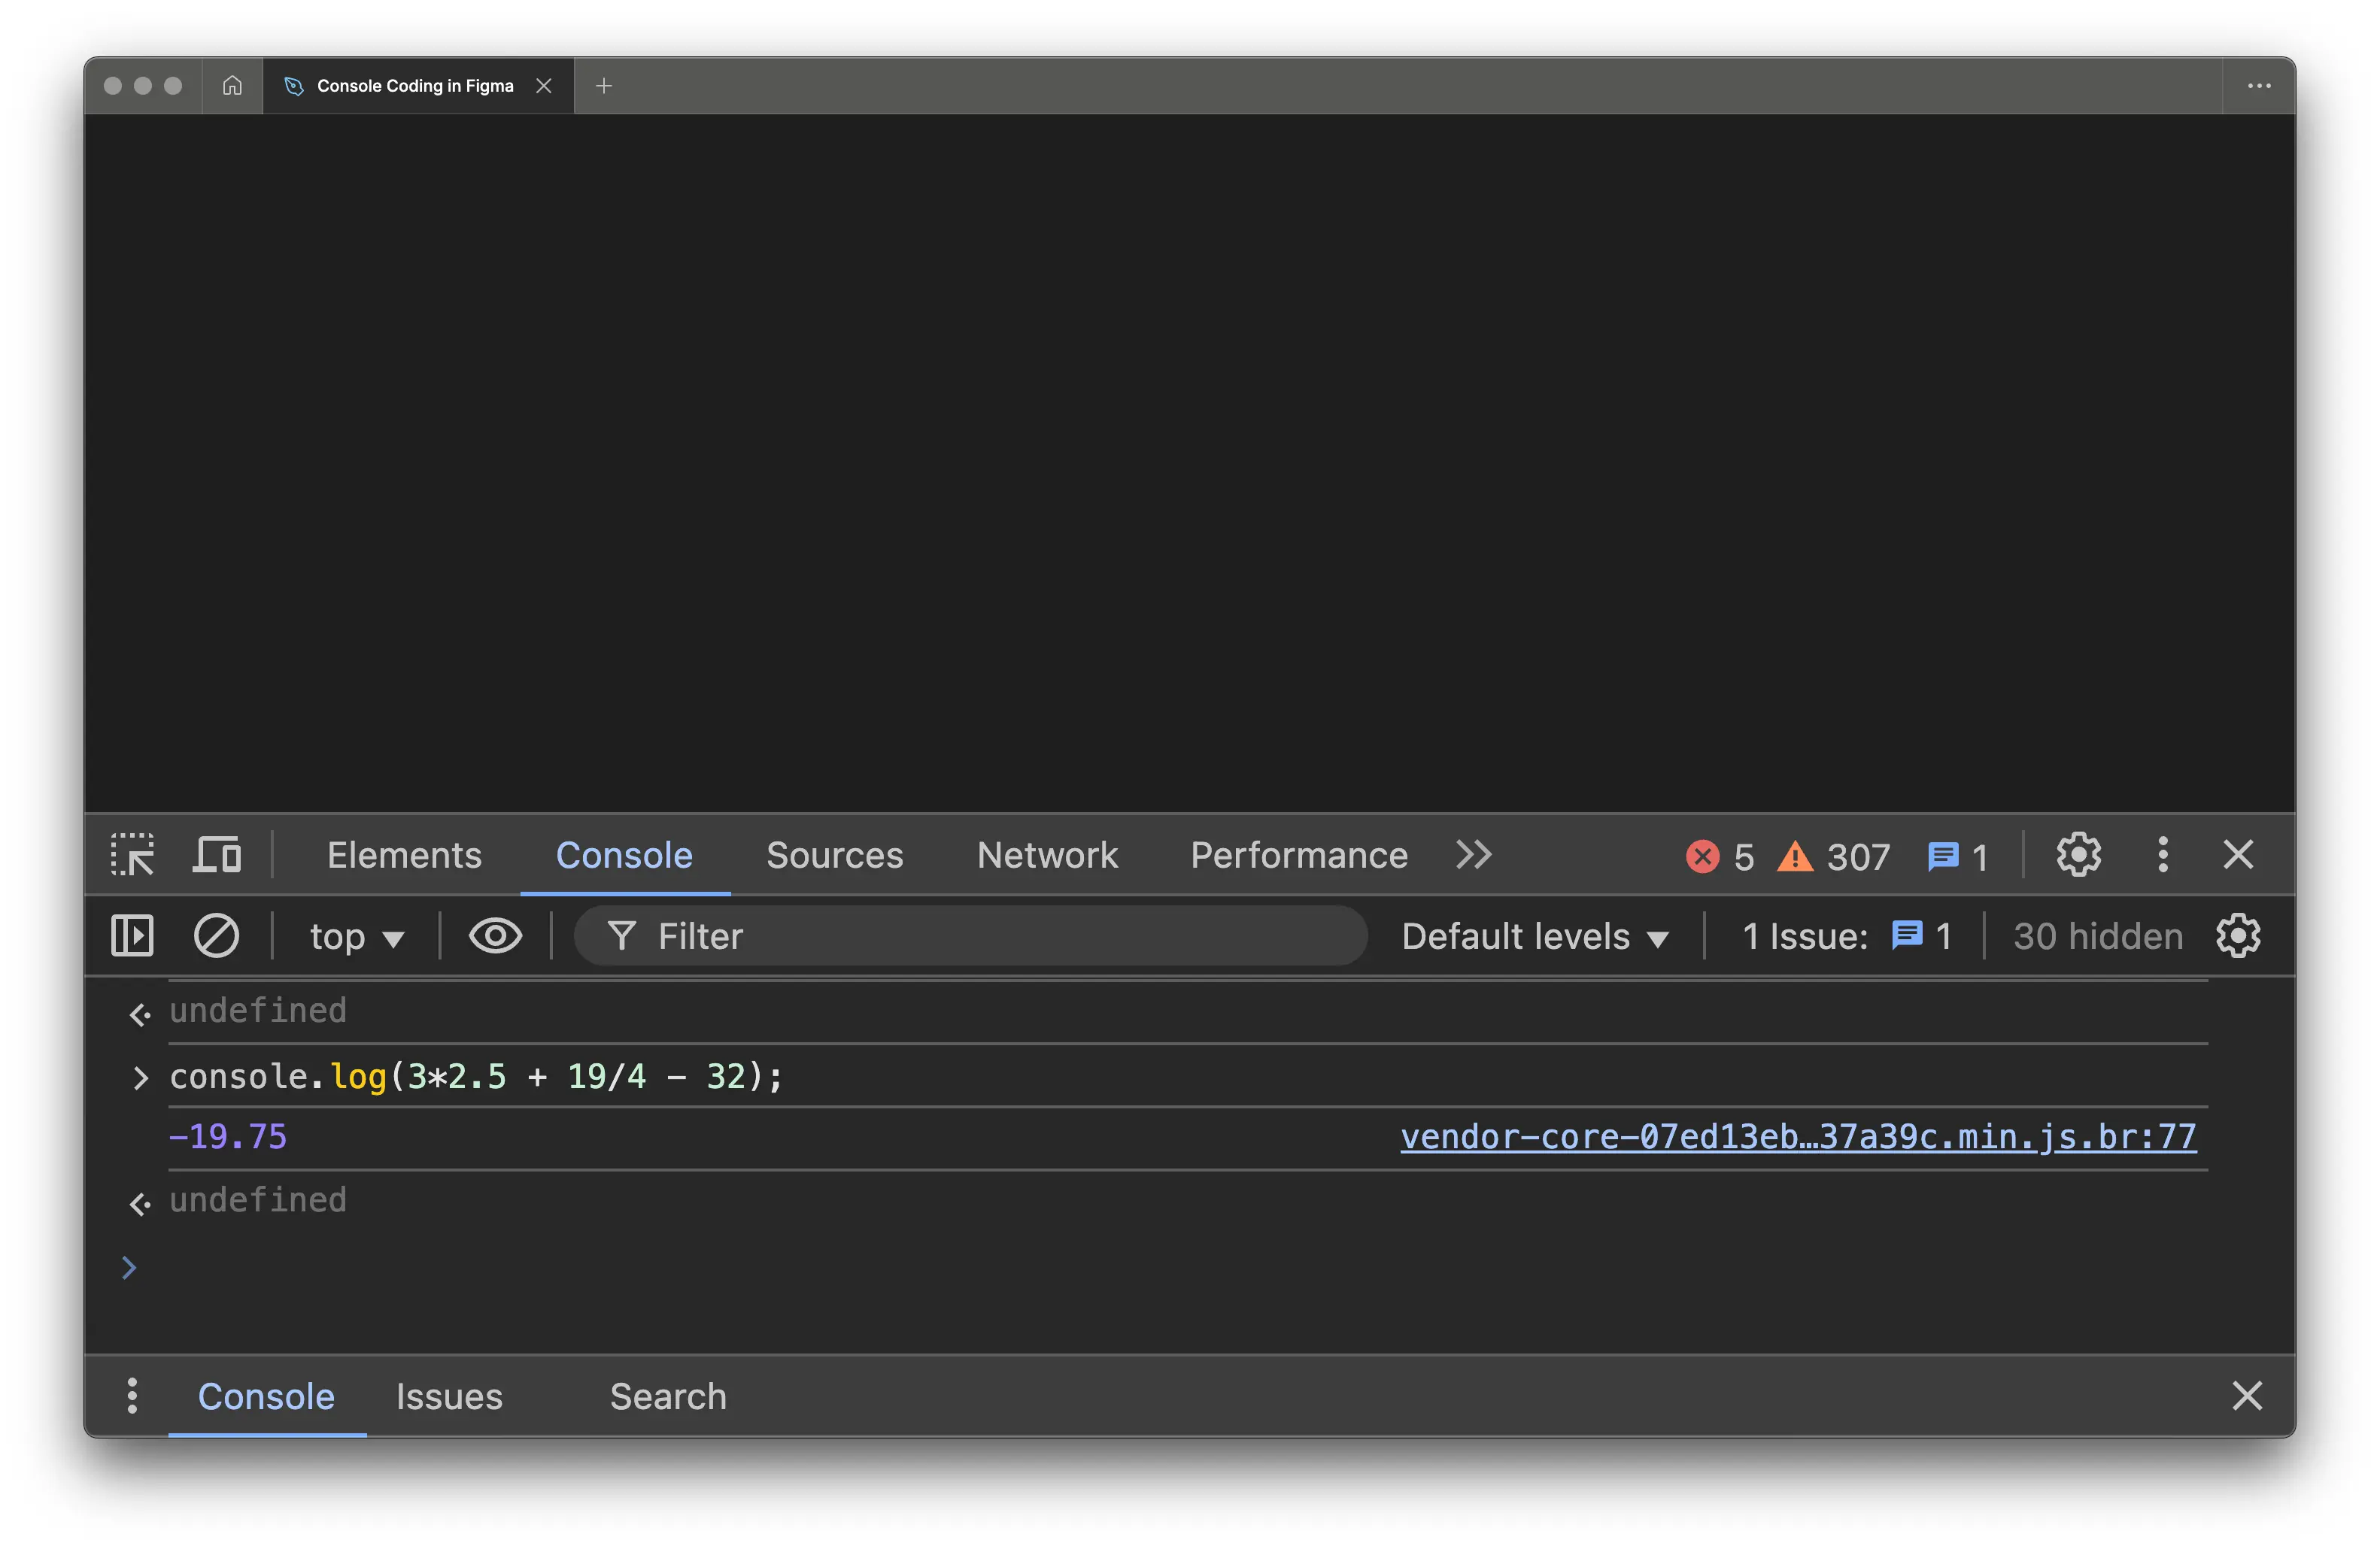Screen dimensions: 2380x1549
Task: Open the vendor-core min.js source link
Action: pyautogui.click(x=1797, y=1136)
